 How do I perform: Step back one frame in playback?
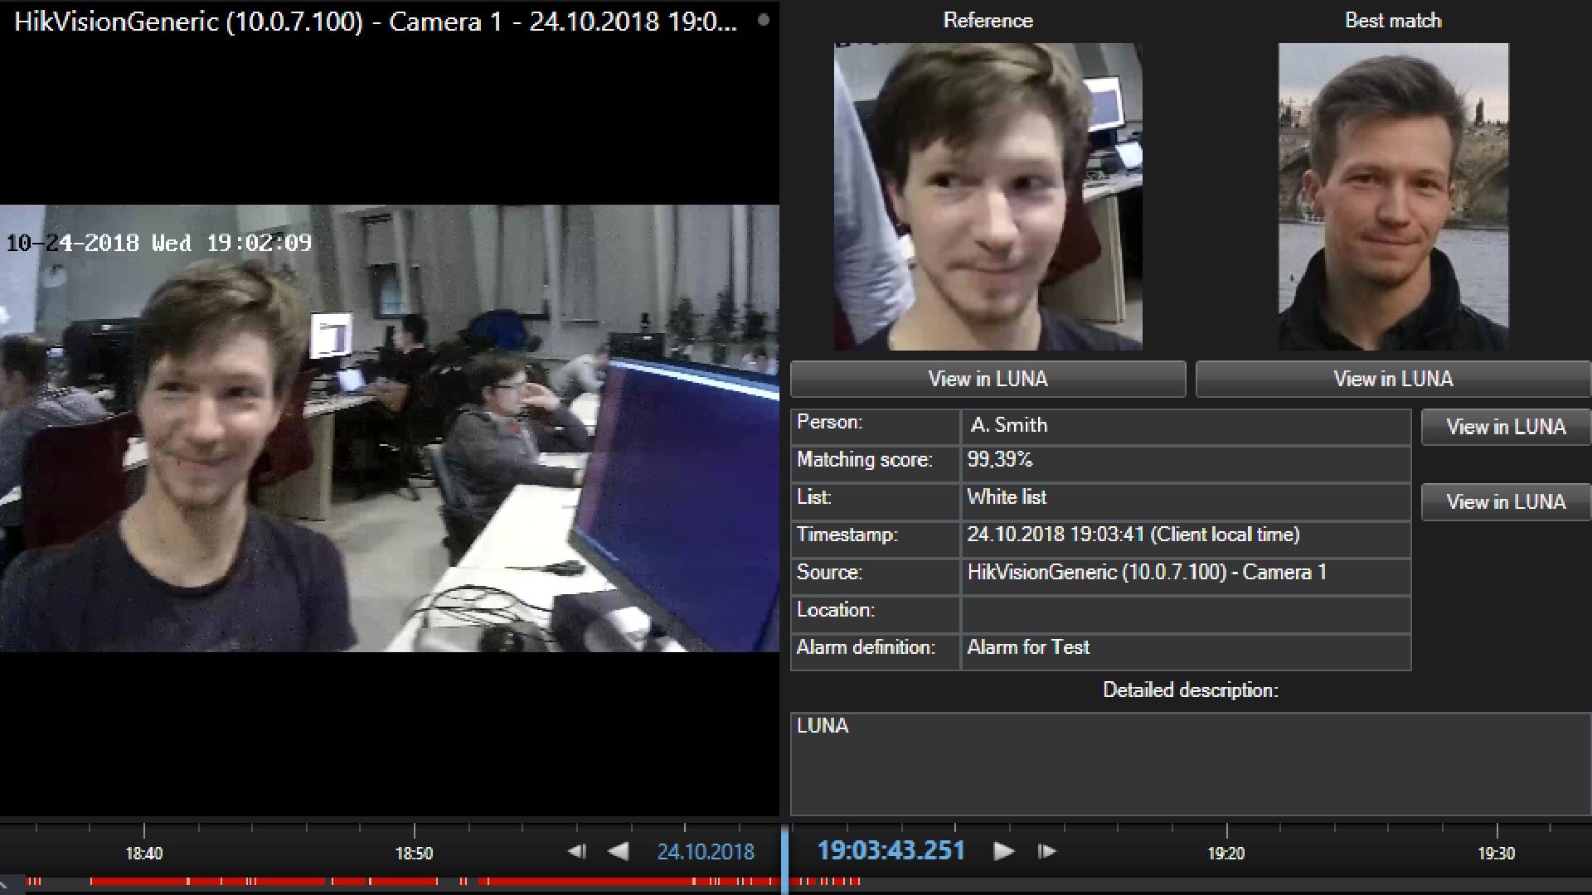pyautogui.click(x=577, y=851)
